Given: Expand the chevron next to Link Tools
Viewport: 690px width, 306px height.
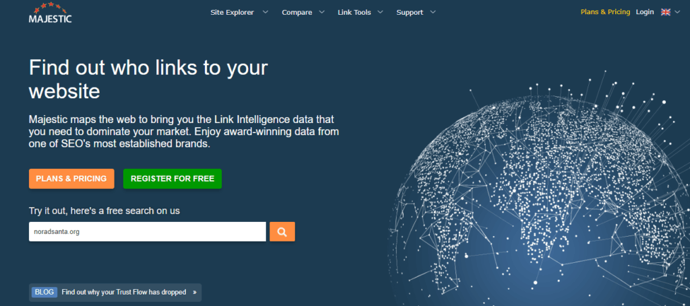Looking at the screenshot, I should pos(380,12).
